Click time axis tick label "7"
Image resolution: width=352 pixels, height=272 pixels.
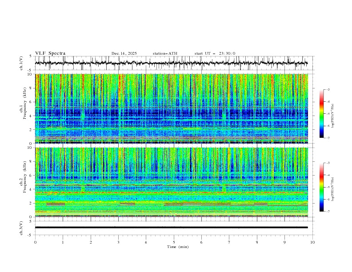click(229, 242)
